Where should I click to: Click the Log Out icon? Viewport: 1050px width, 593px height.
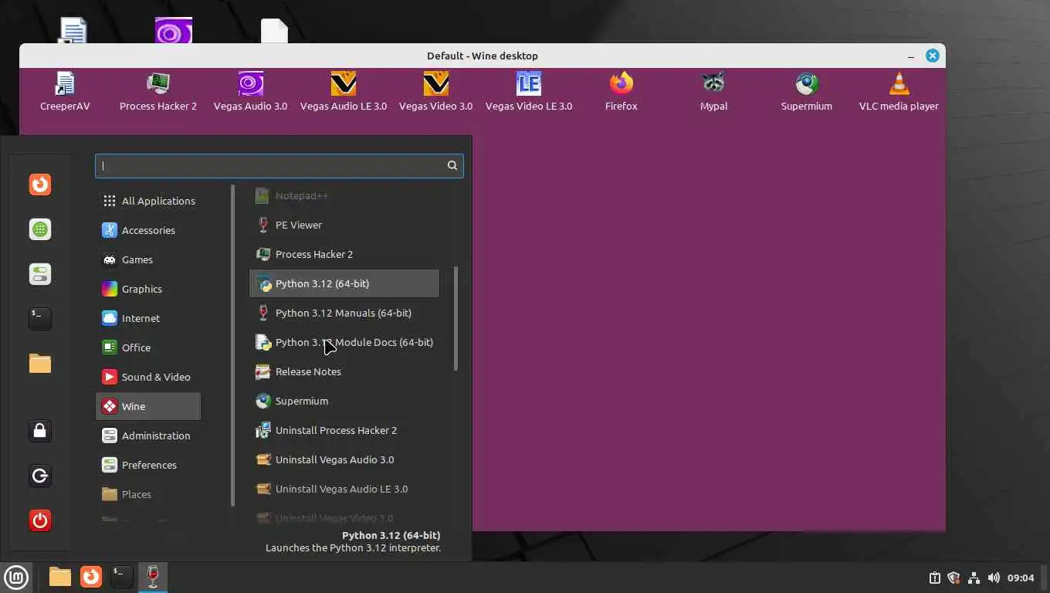[x=40, y=476]
